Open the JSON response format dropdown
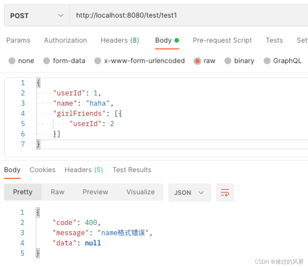The width and height of the screenshot is (308, 267). tap(190, 192)
